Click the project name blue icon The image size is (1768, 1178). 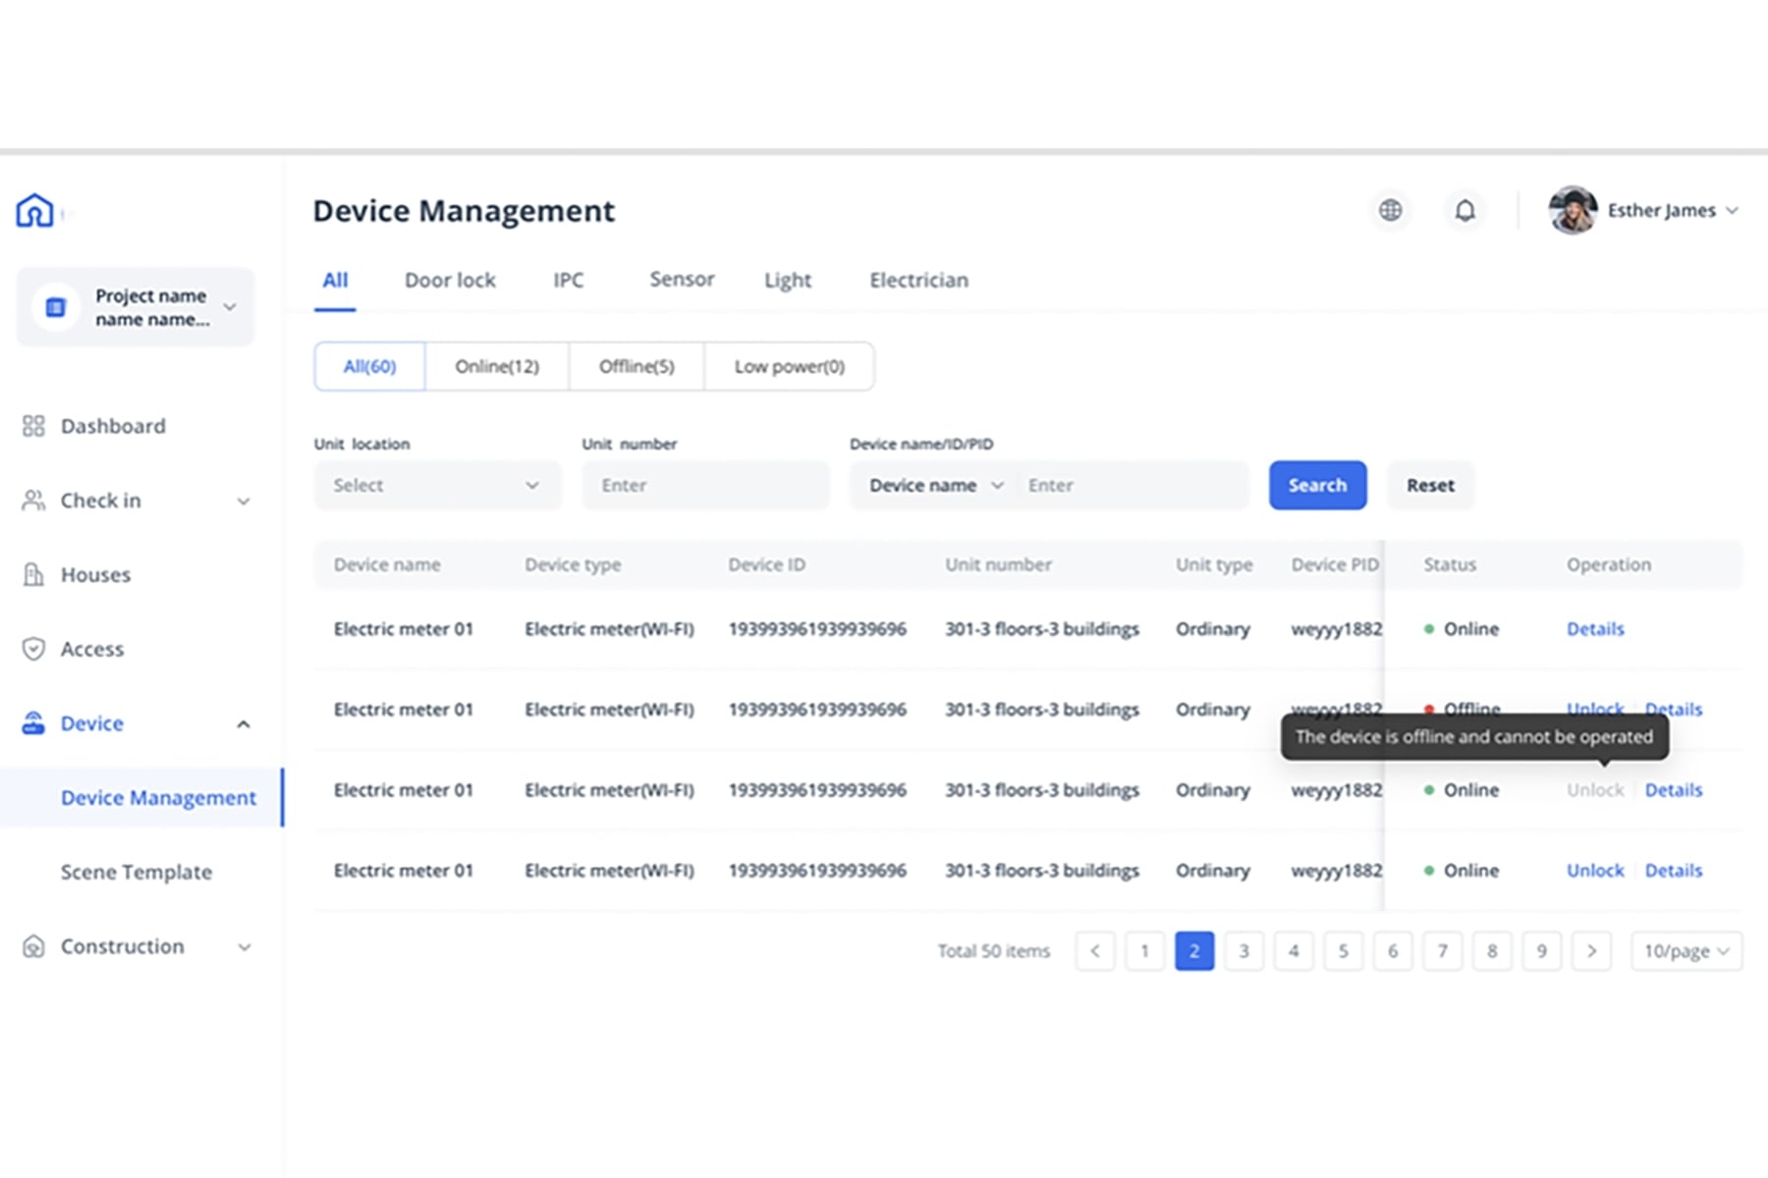tap(56, 307)
